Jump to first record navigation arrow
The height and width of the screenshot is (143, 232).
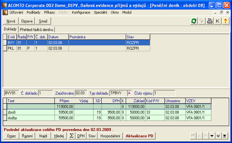click(x=193, y=136)
